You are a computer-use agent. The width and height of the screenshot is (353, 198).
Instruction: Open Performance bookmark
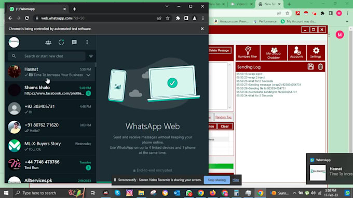click(265, 21)
